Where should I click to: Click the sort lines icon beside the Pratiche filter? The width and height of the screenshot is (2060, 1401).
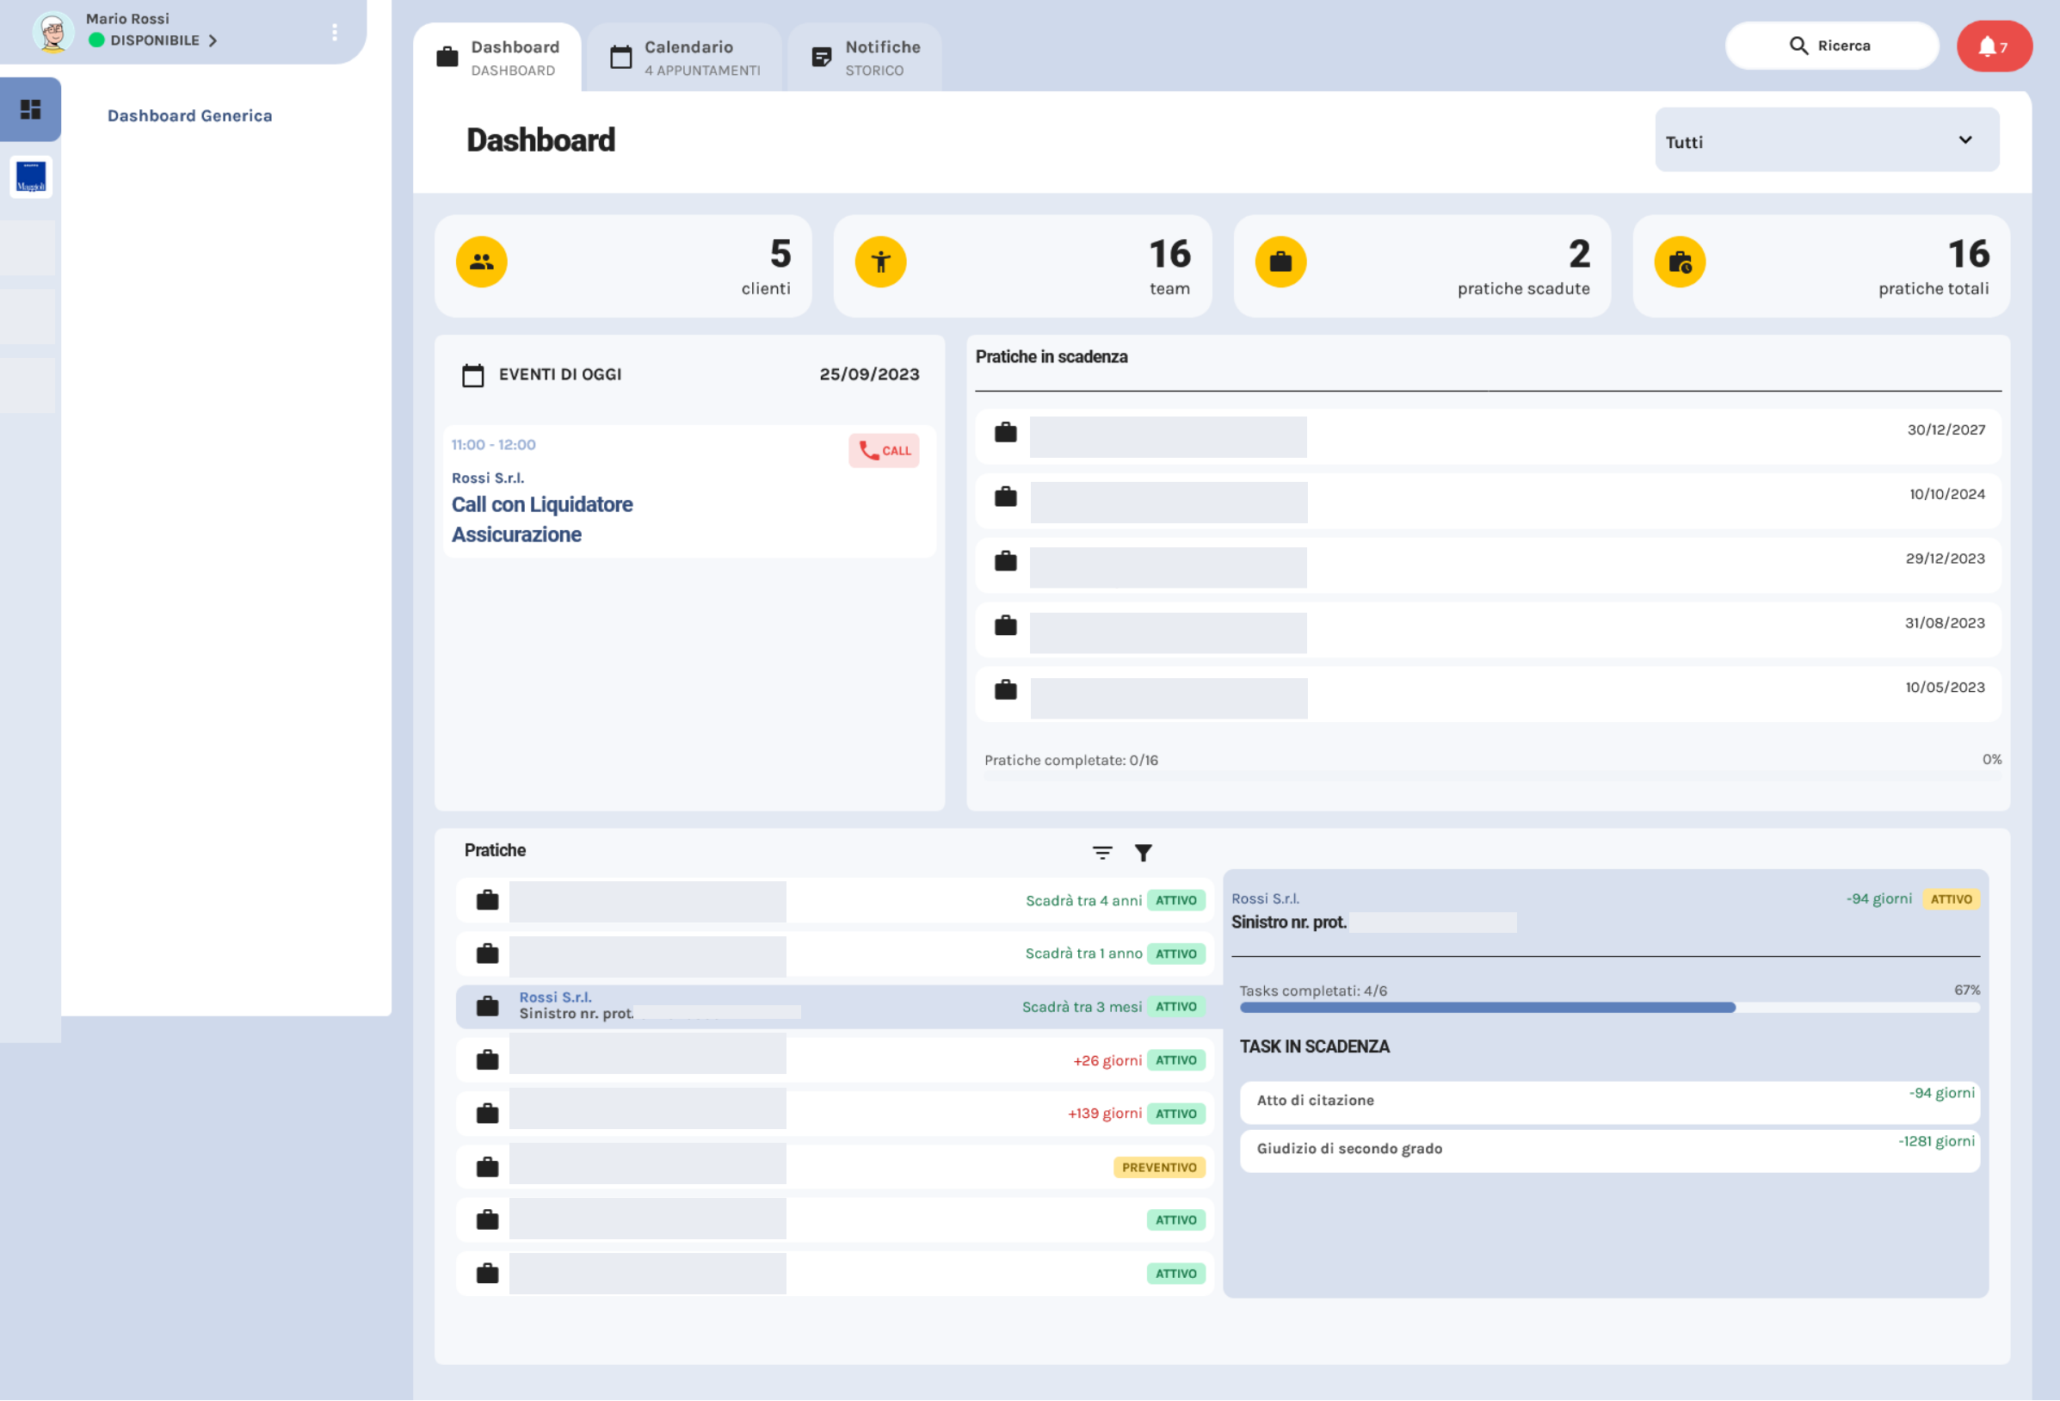pyautogui.click(x=1101, y=851)
